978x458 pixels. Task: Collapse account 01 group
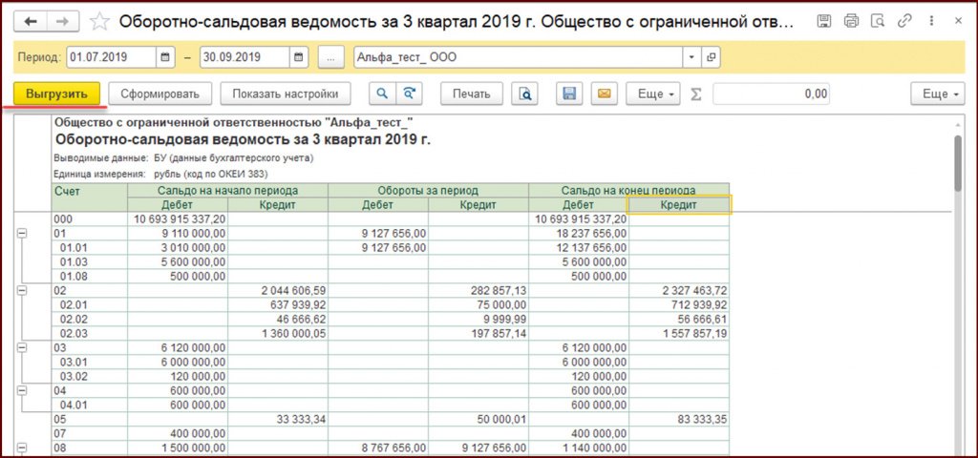[23, 233]
